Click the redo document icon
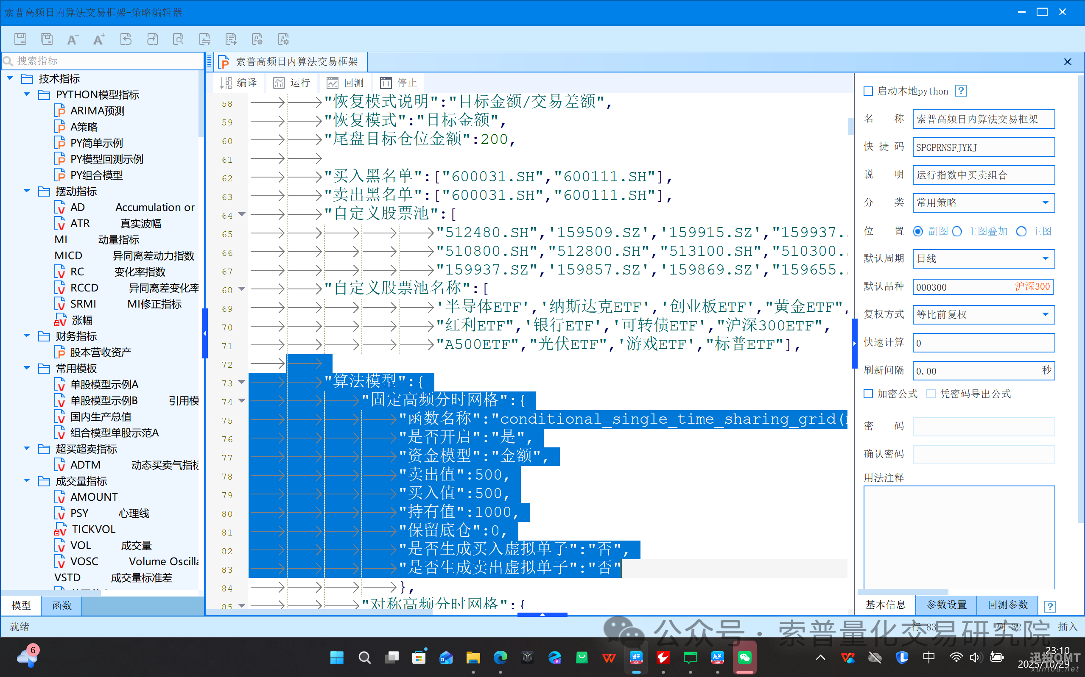1085x677 pixels. [152, 39]
